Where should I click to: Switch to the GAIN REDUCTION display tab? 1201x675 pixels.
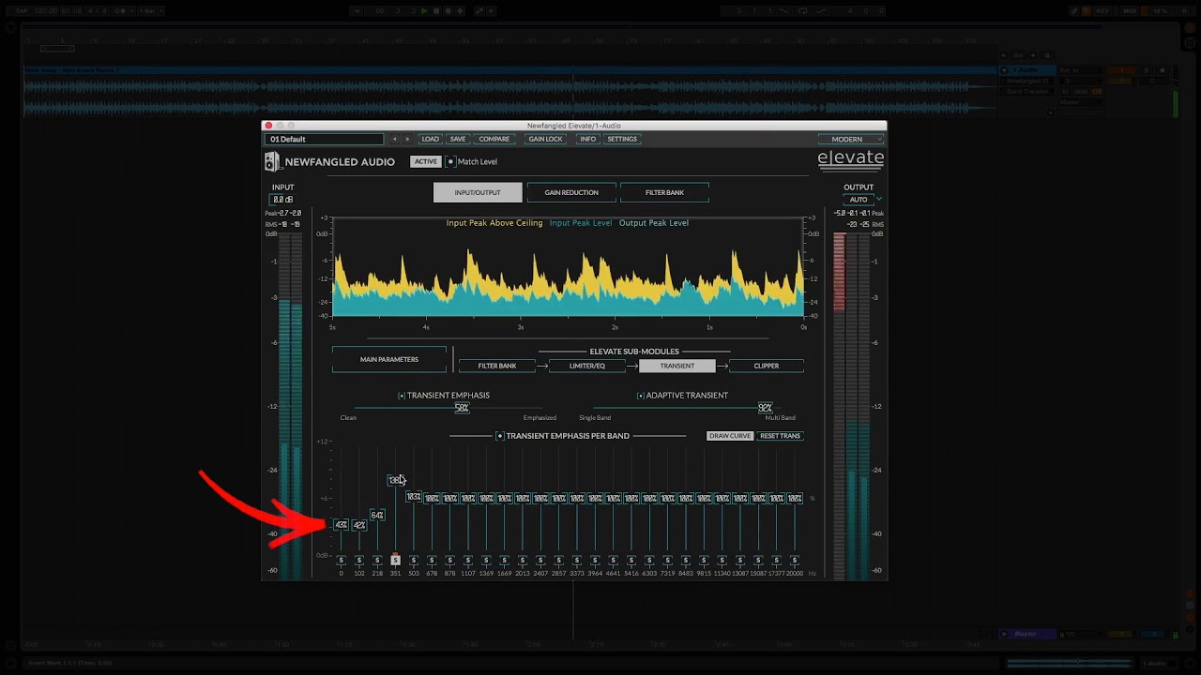(571, 192)
